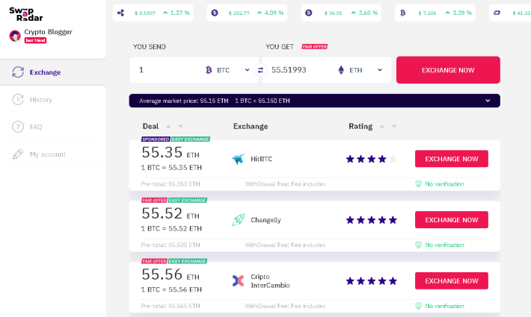The height and width of the screenshot is (317, 531).
Task: Click EXCHANGE NOW for HitBTC
Action: [x=452, y=159]
